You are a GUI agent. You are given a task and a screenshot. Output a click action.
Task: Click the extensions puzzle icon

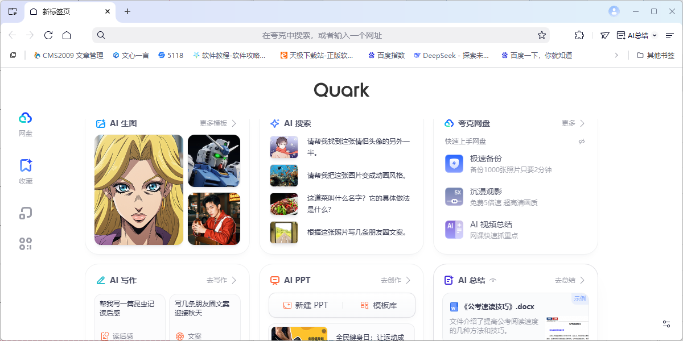pos(579,35)
